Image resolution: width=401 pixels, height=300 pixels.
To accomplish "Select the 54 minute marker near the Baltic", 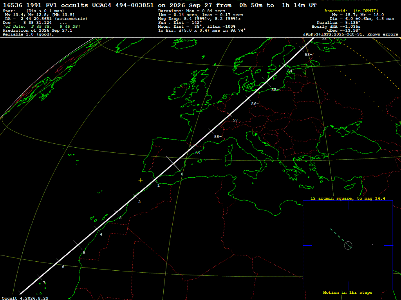I will click(x=291, y=71).
